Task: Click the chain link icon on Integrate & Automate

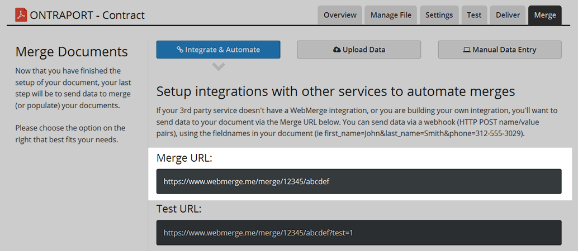Action: click(x=180, y=50)
